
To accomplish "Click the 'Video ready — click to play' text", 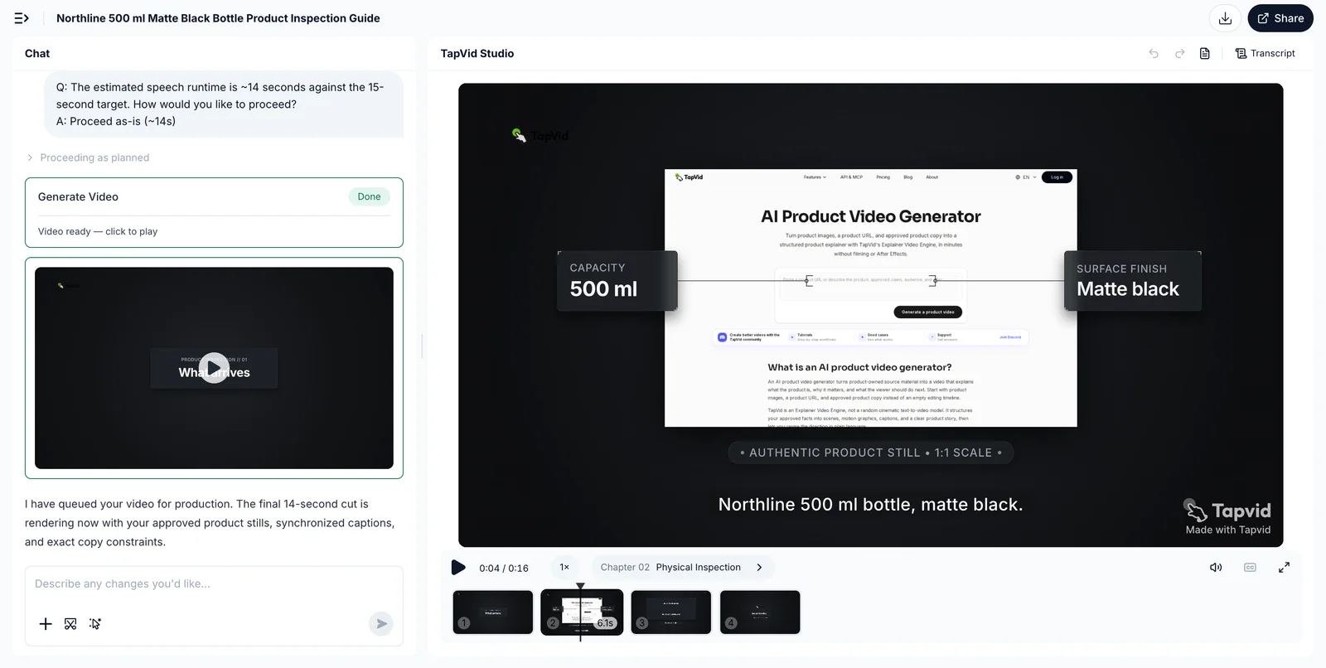I will coord(98,232).
